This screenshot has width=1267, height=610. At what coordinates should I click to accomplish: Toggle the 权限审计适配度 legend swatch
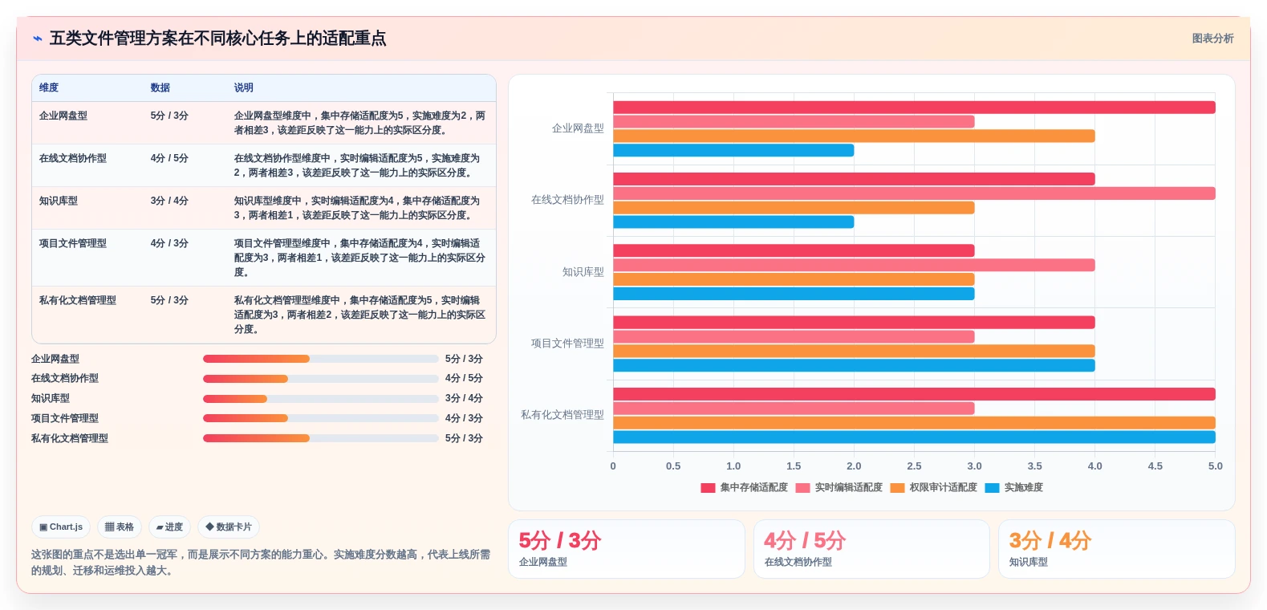[897, 488]
